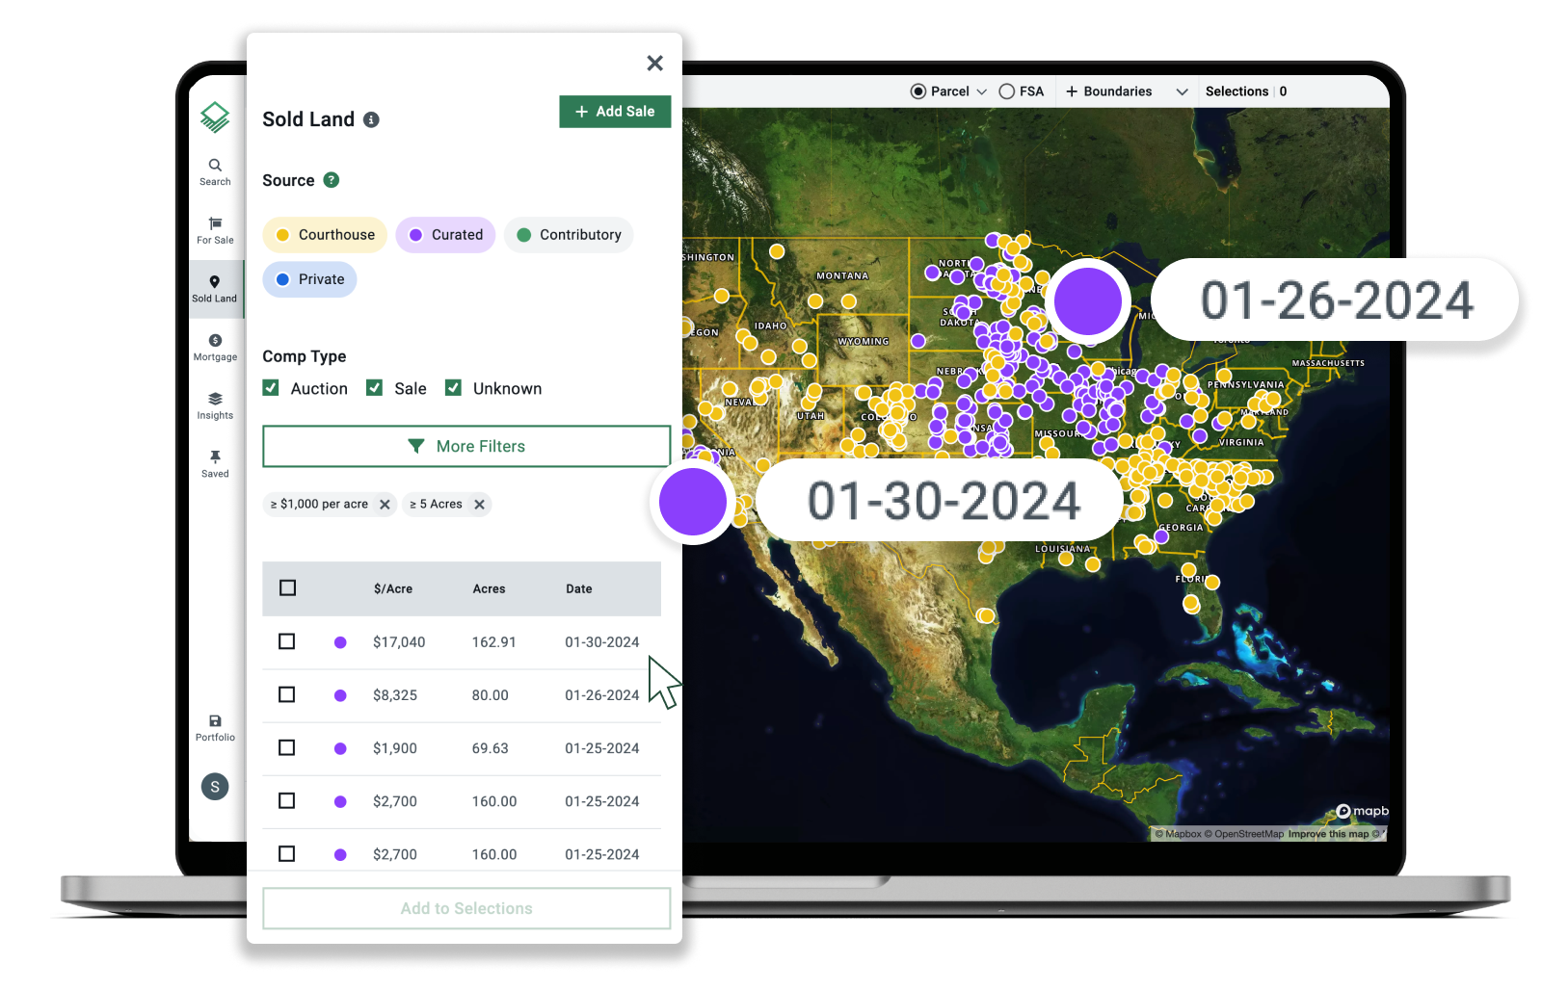Disable the Sale comp type checkbox
The height and width of the screenshot is (990, 1542).
pos(374,387)
